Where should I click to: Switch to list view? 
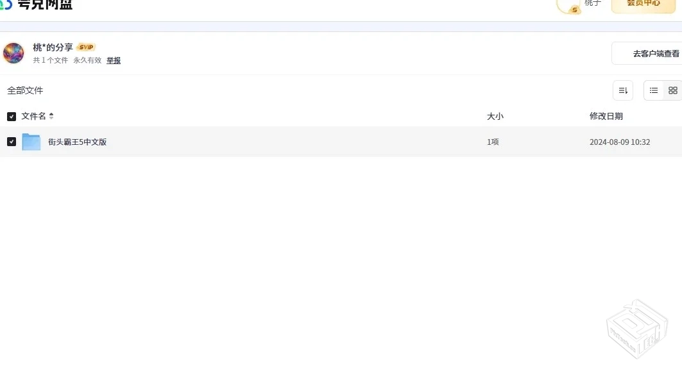coord(654,90)
